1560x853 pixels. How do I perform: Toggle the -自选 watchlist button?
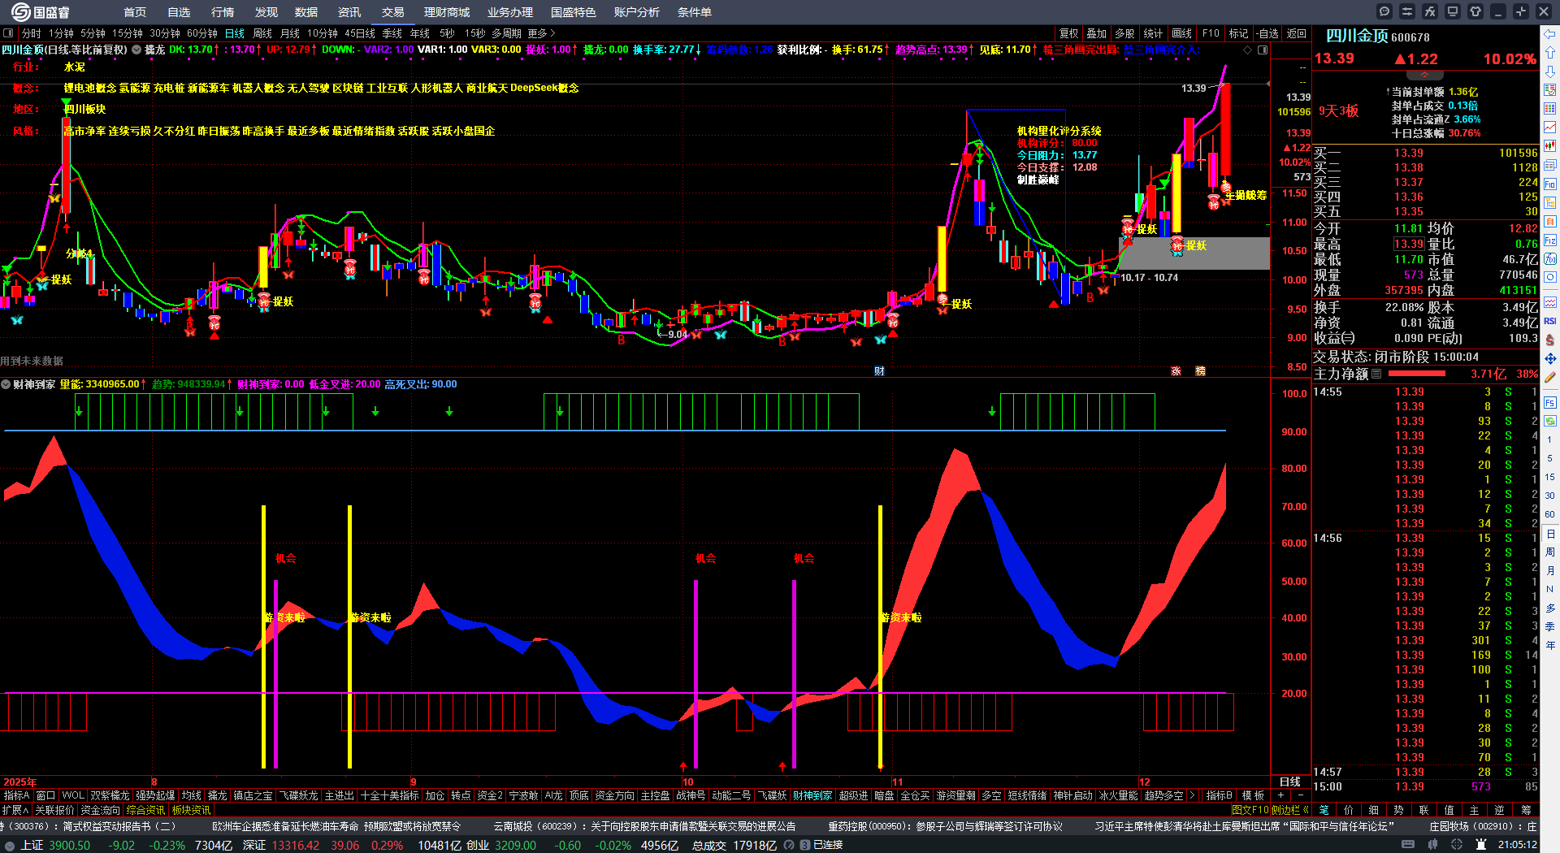point(1267,33)
